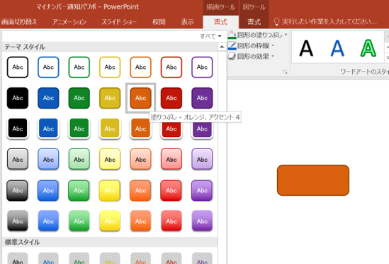Apply the solid green fill Abc style
The image size is (389, 264).
pyautogui.click(x=79, y=98)
